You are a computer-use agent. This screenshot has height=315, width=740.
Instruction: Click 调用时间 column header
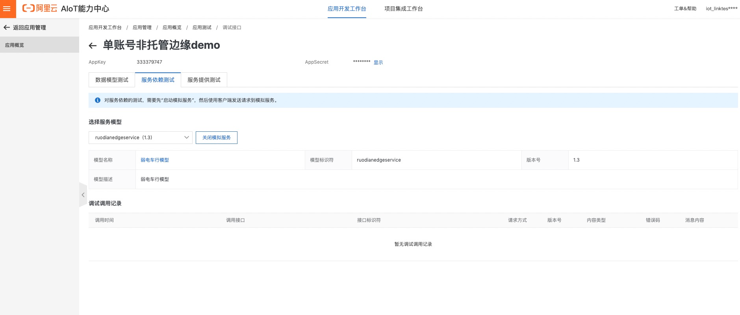tap(104, 220)
